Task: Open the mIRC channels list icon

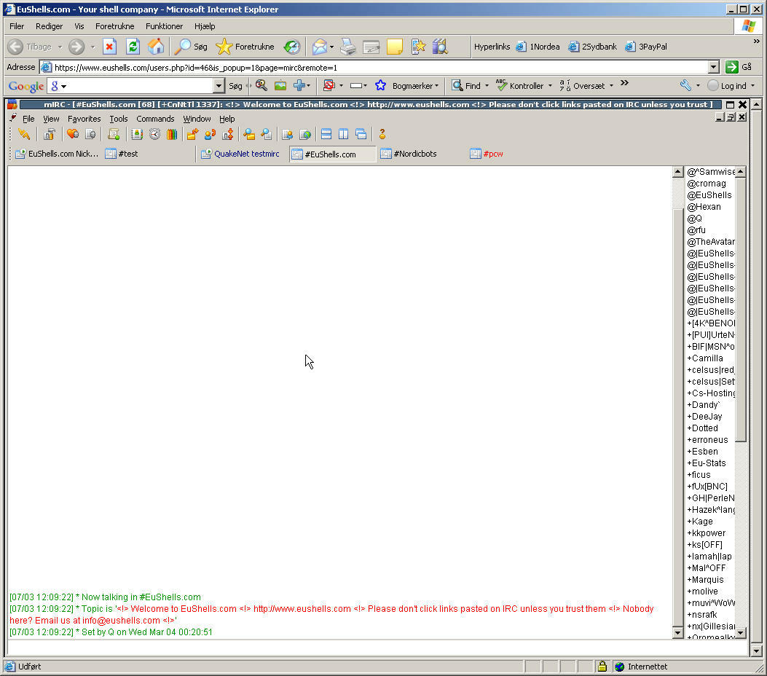Action: [90, 134]
